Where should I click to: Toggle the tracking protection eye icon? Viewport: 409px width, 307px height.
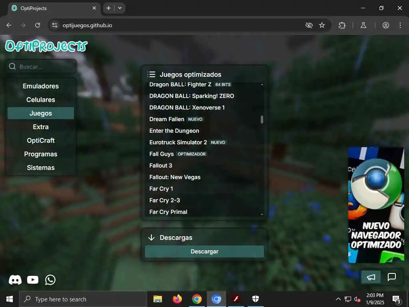tap(309, 25)
